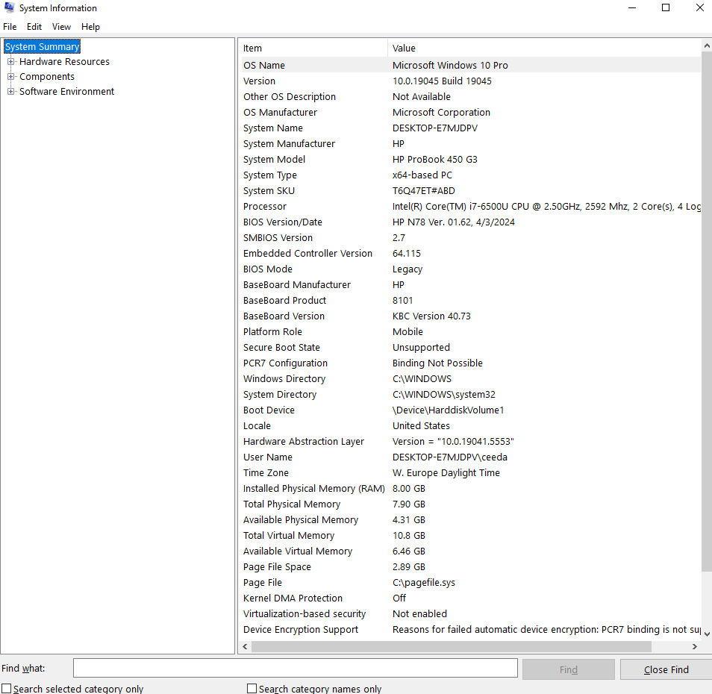712x694 pixels.
Task: Select the Other OS Description row
Action: [469, 97]
